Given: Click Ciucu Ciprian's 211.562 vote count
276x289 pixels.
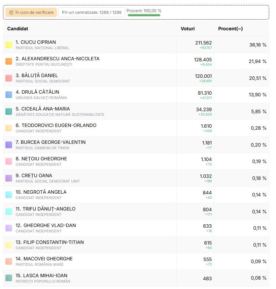Looking at the screenshot, I should point(203,43).
